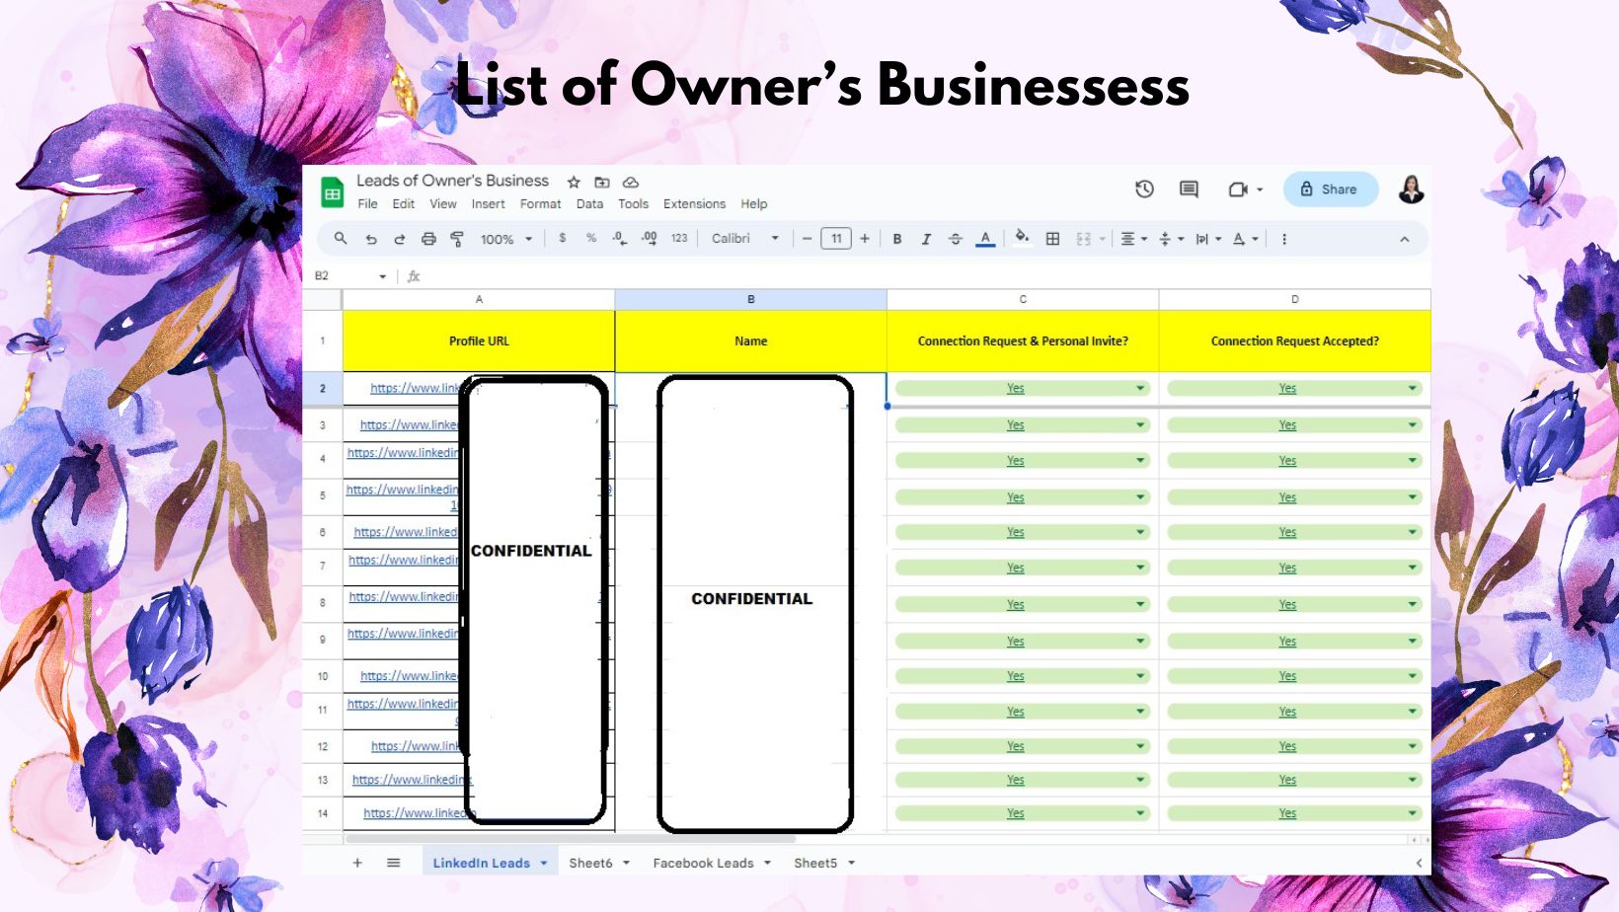Select the column C header
Image resolution: width=1619 pixels, height=912 pixels.
tap(1023, 299)
